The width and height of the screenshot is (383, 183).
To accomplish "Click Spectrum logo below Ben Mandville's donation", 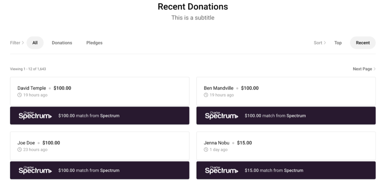I will click(221, 115).
